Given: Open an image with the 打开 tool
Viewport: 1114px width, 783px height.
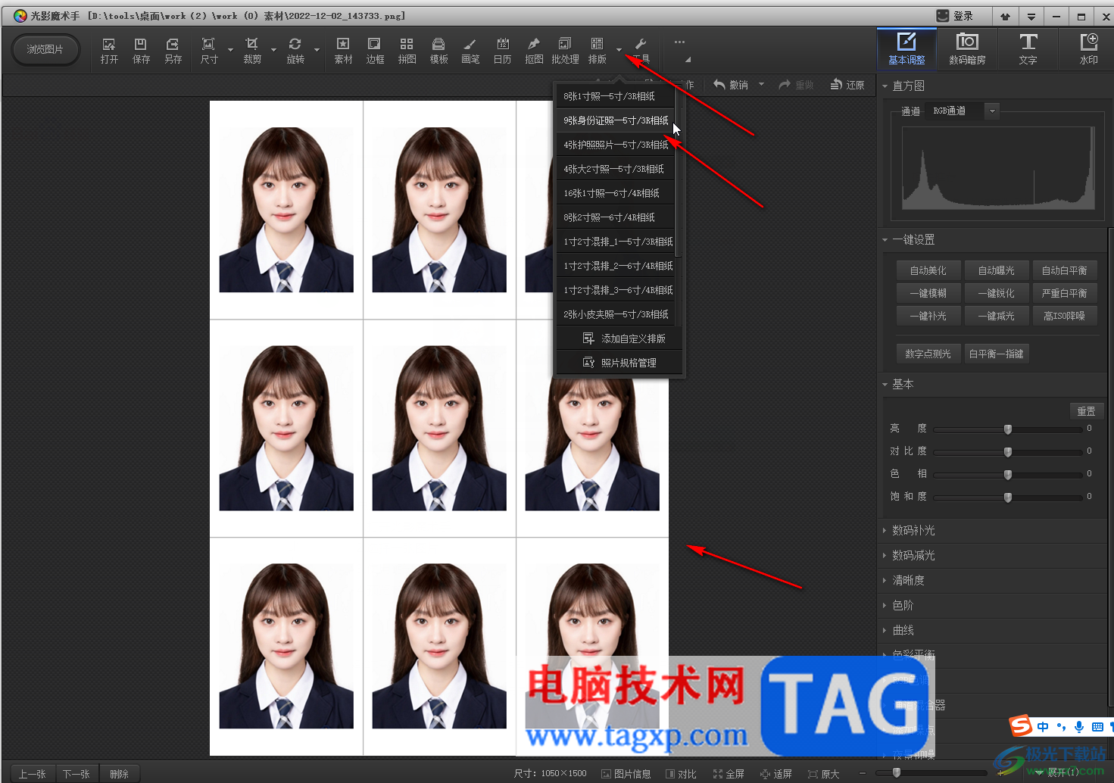Looking at the screenshot, I should (109, 50).
